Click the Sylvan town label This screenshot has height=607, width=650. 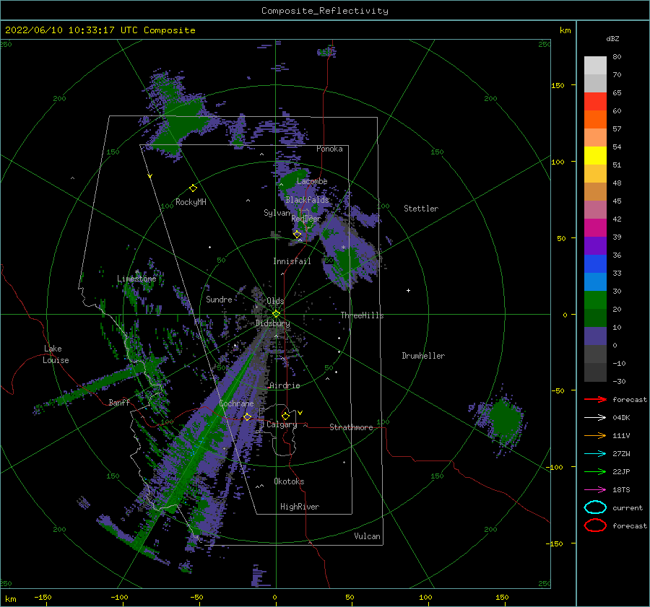click(277, 213)
